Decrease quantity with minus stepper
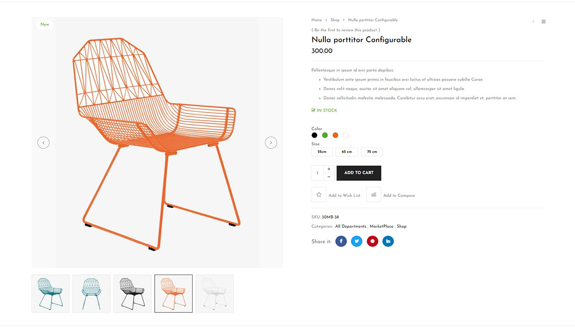This screenshot has width=575, height=329. point(329,177)
